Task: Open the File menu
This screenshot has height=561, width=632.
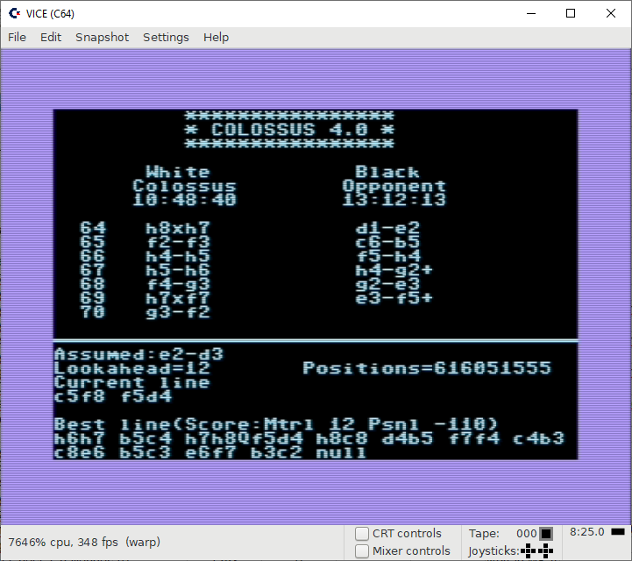Action: tap(17, 37)
